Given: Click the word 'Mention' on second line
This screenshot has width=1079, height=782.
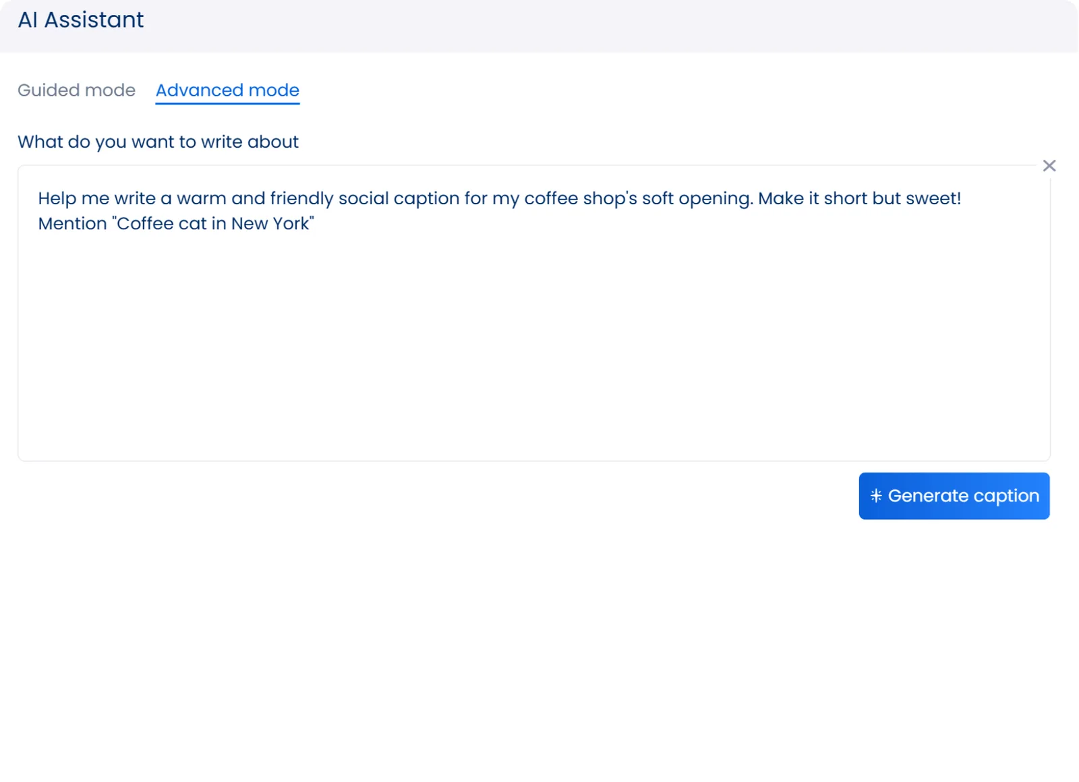Looking at the screenshot, I should 72,224.
